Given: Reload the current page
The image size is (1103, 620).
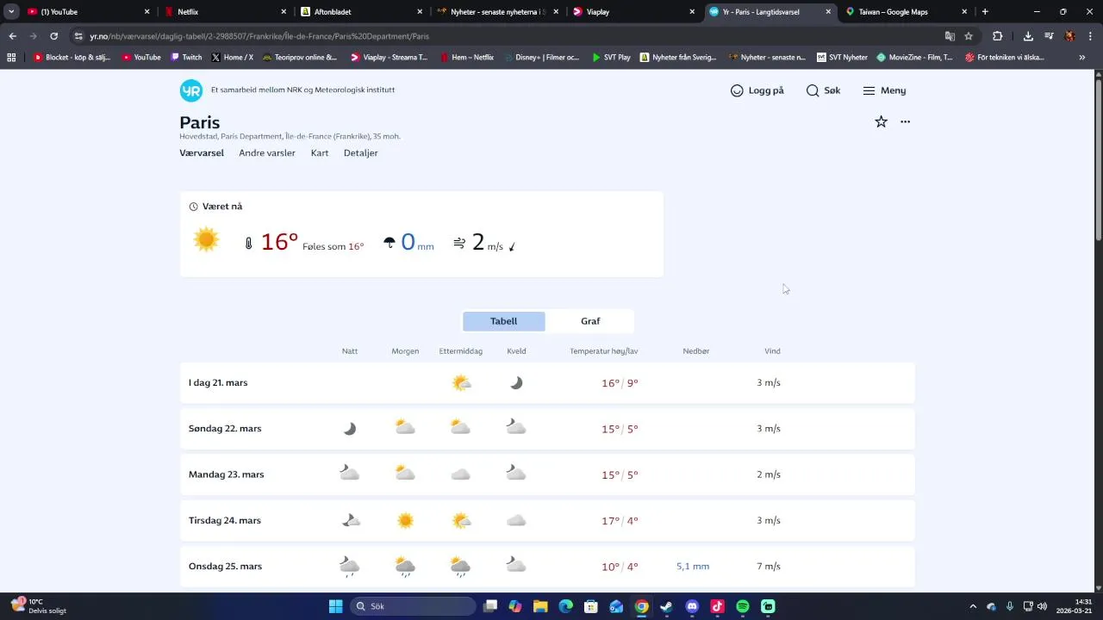Looking at the screenshot, I should coord(53,36).
